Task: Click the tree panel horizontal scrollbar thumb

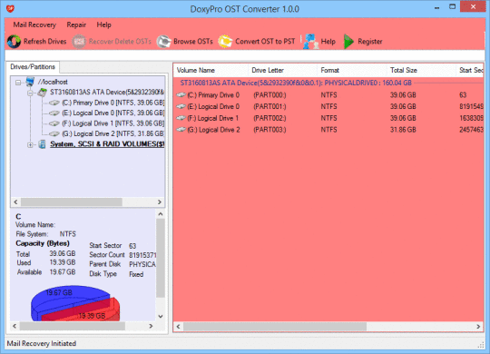Action: (72, 202)
